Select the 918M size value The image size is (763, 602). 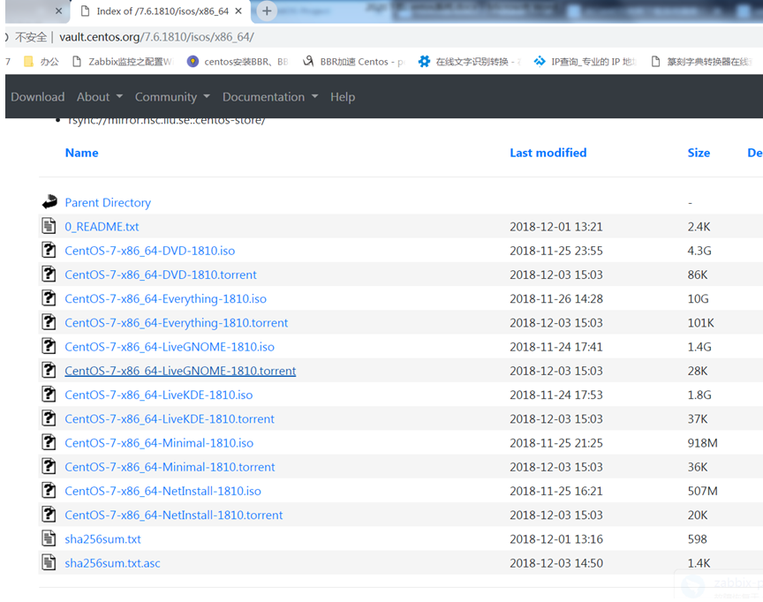point(702,443)
